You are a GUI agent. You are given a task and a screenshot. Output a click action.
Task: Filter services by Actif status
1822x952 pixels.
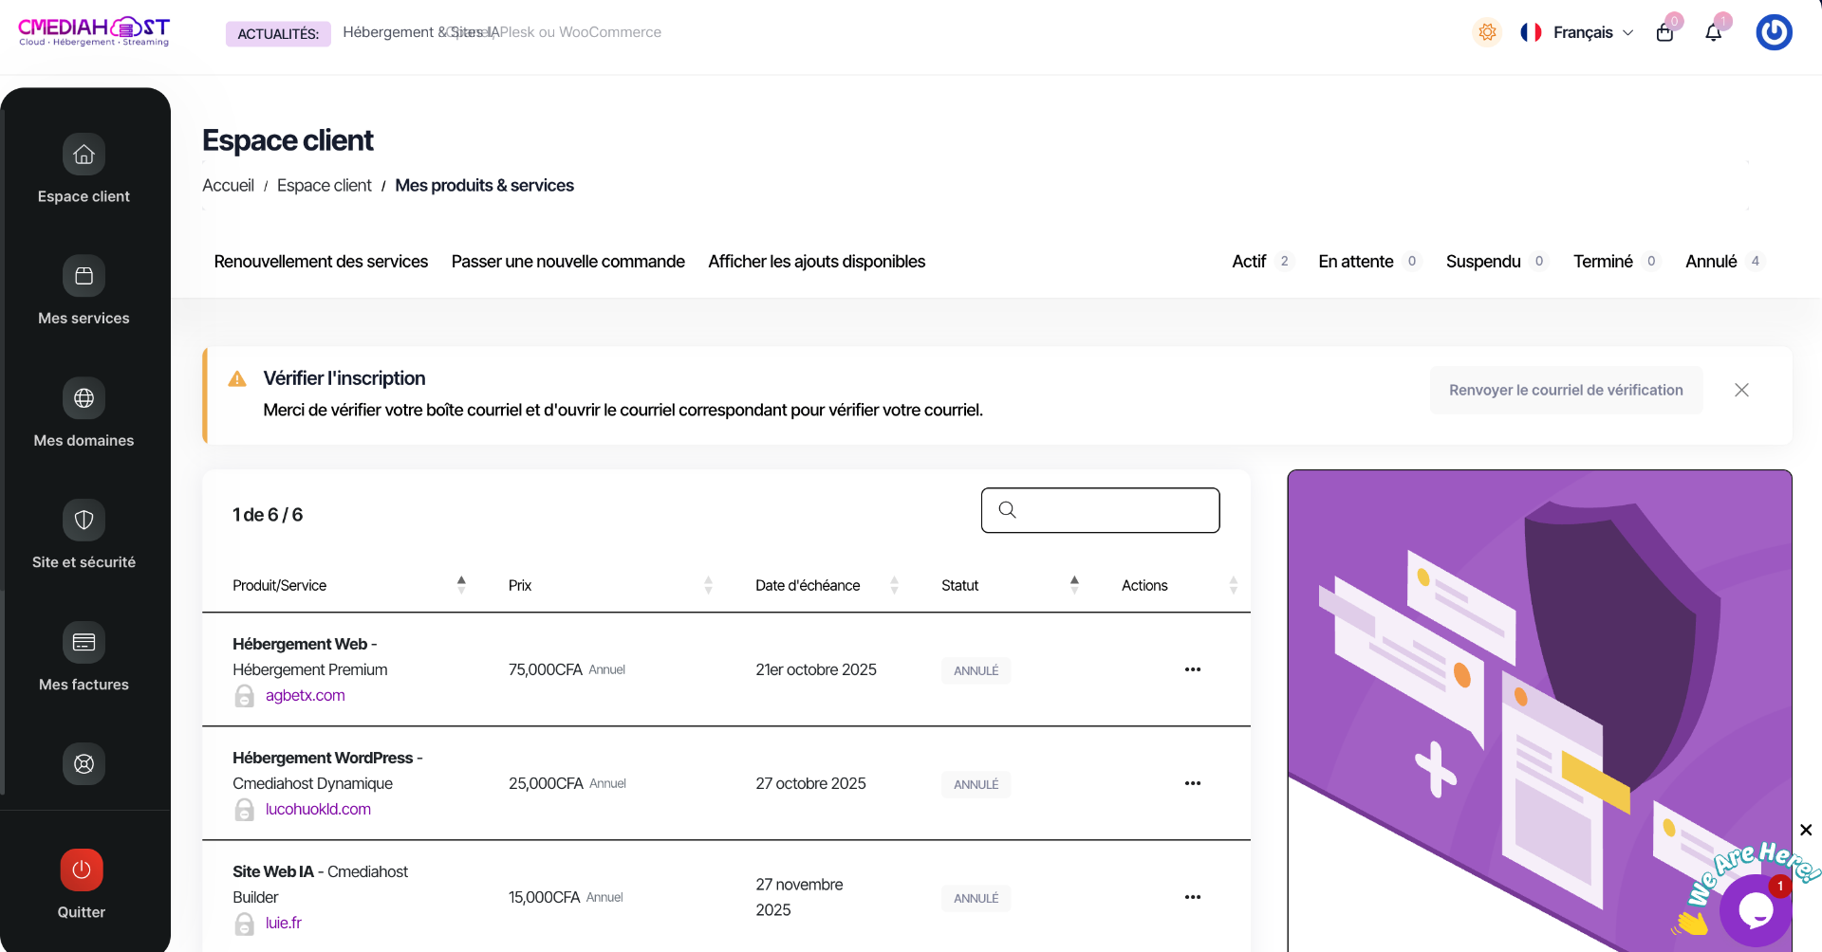pyautogui.click(x=1262, y=261)
